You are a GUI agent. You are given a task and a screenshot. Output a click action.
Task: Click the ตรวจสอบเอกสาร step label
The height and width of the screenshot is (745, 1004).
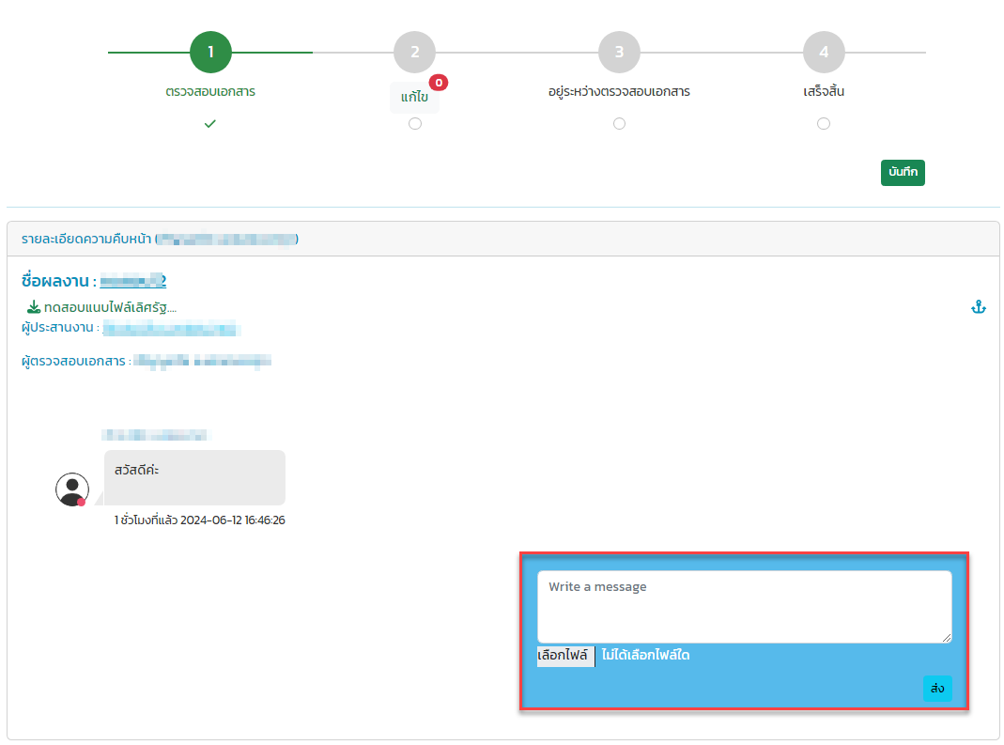click(x=210, y=92)
